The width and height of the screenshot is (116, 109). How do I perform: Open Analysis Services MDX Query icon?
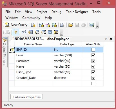(x=41, y=25)
